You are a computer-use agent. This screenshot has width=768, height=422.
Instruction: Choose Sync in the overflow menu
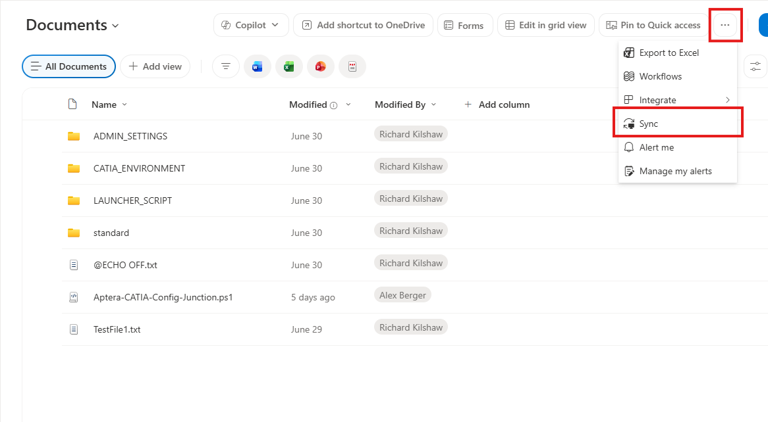click(677, 124)
